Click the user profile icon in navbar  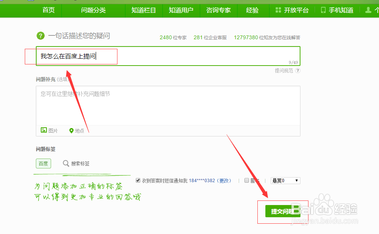tap(368, 10)
